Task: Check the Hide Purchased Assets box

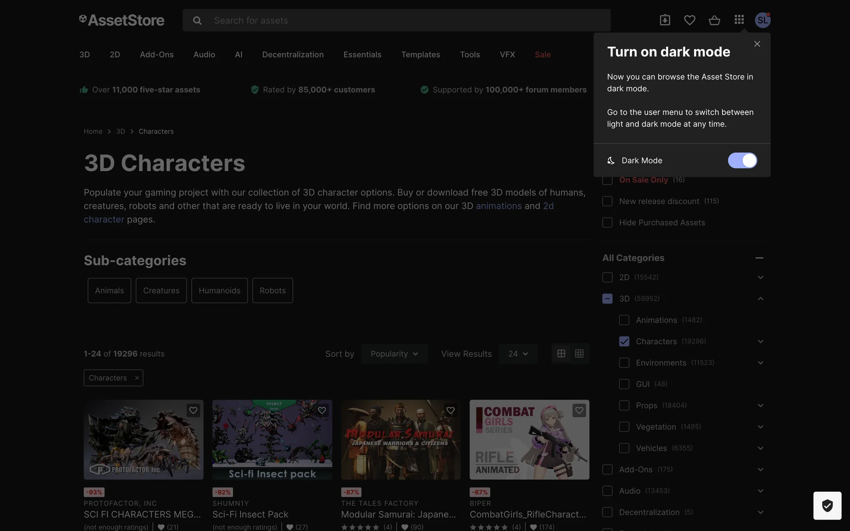Action: point(607,223)
